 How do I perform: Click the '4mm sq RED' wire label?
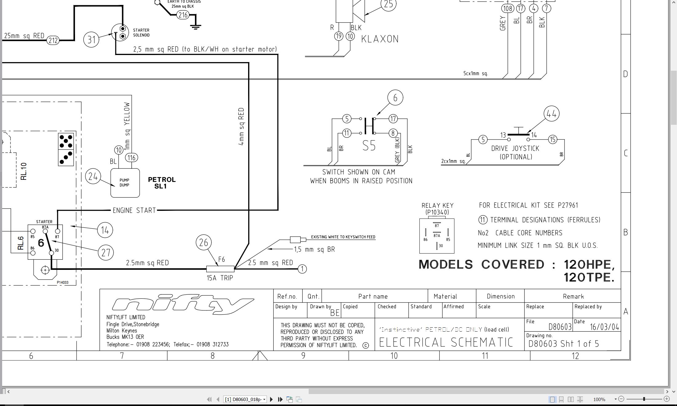pyautogui.click(x=241, y=126)
